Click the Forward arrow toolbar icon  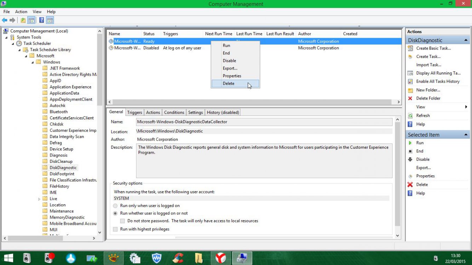pos(12,20)
